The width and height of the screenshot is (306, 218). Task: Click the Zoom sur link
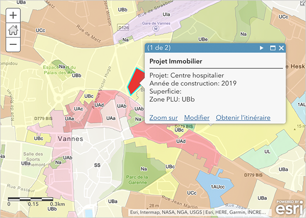163,118
